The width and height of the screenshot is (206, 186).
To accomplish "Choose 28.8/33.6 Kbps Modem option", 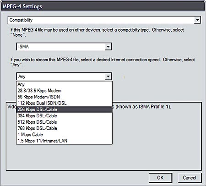I will pos(64,91).
